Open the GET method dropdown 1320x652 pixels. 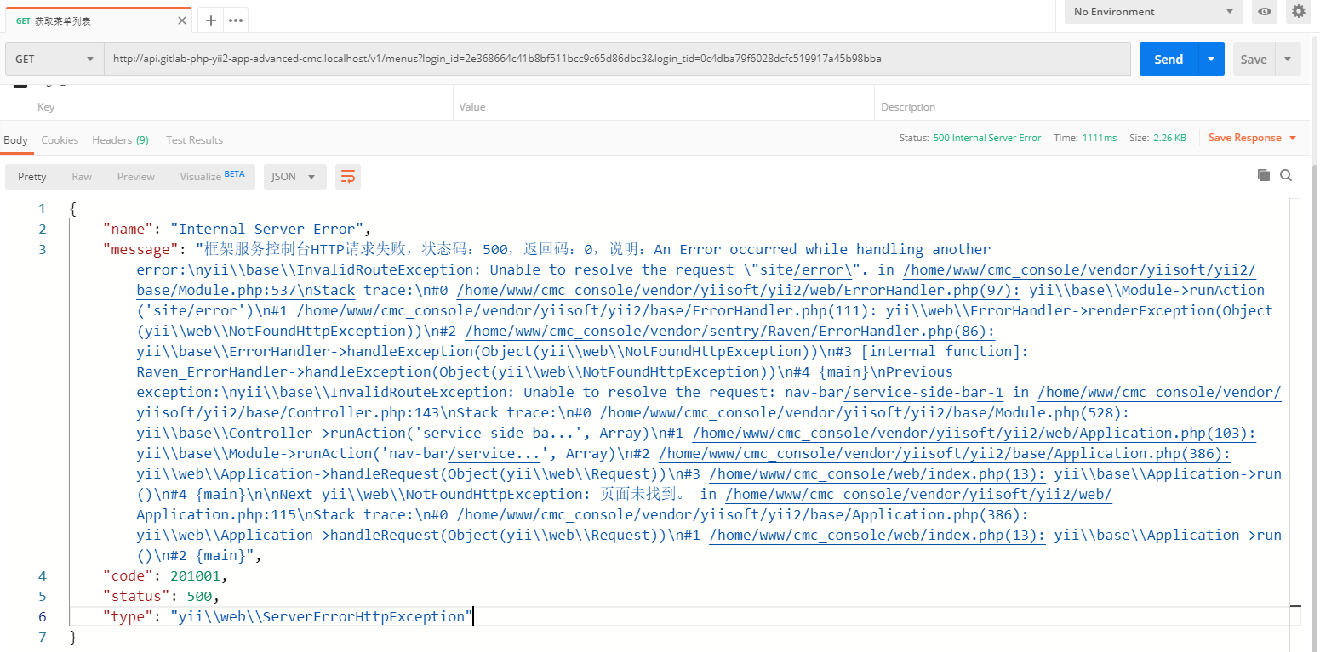(x=54, y=59)
